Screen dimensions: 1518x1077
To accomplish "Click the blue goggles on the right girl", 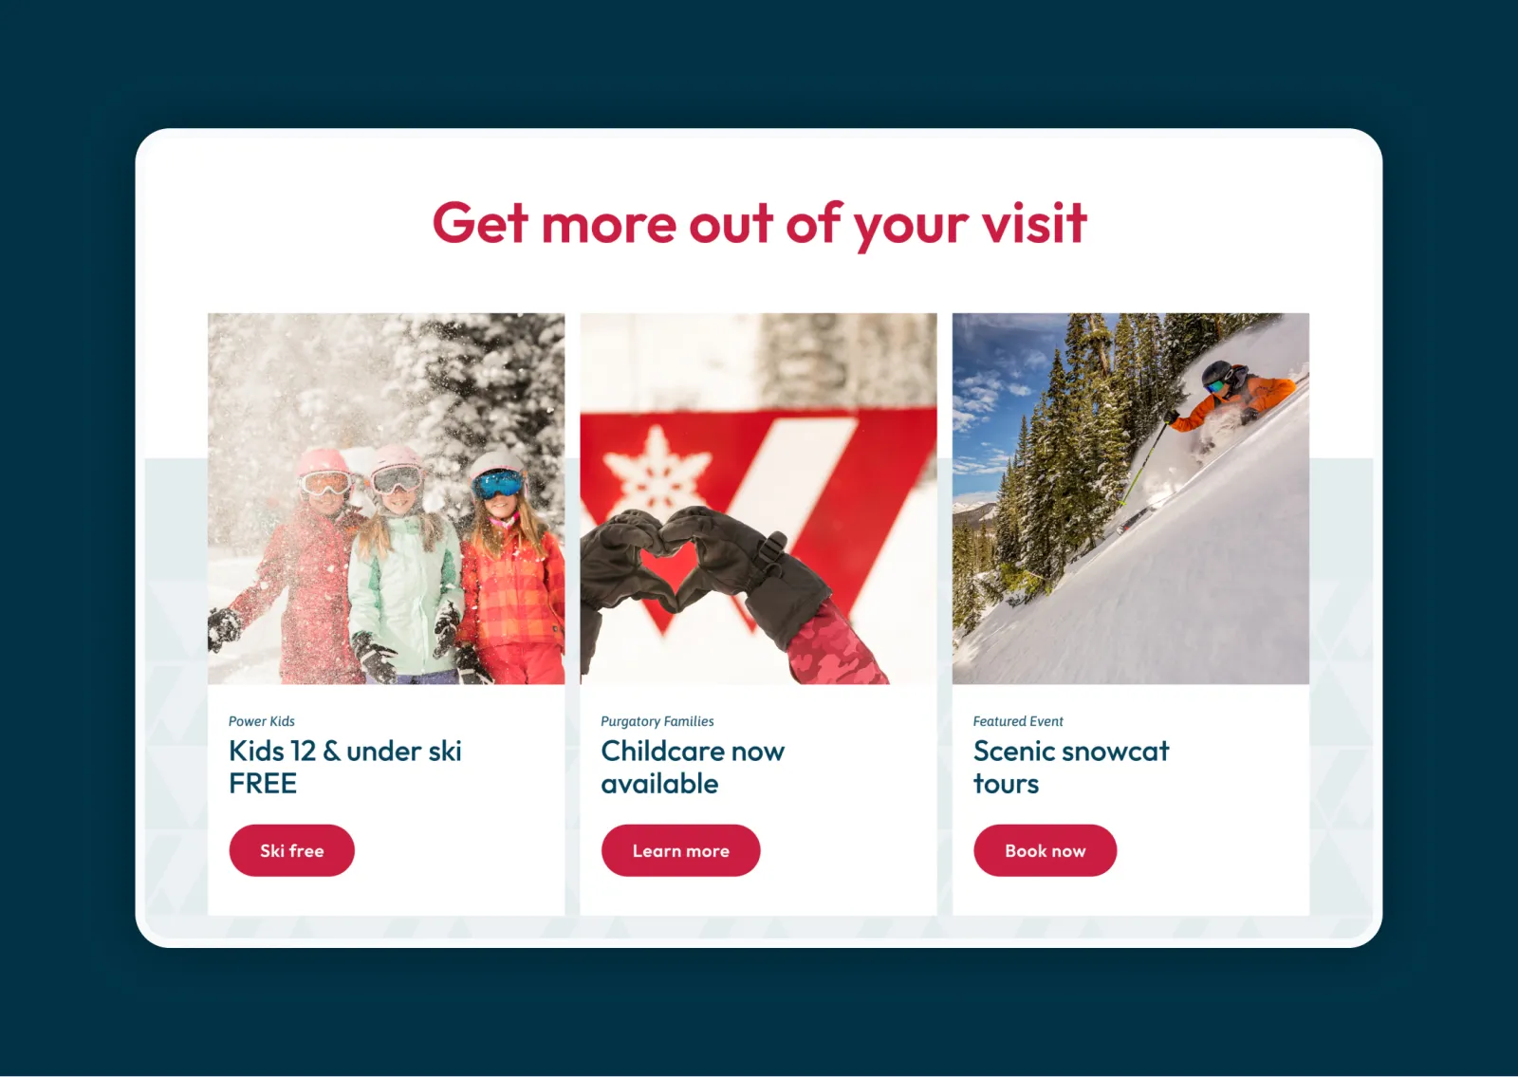I will click(497, 485).
